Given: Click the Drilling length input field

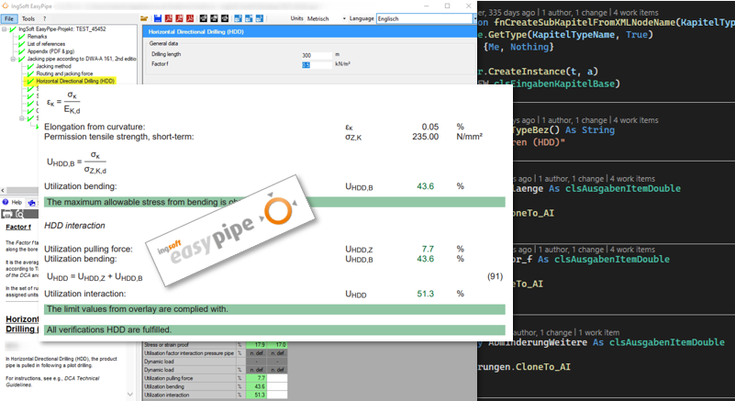Looking at the screenshot, I should [316, 55].
